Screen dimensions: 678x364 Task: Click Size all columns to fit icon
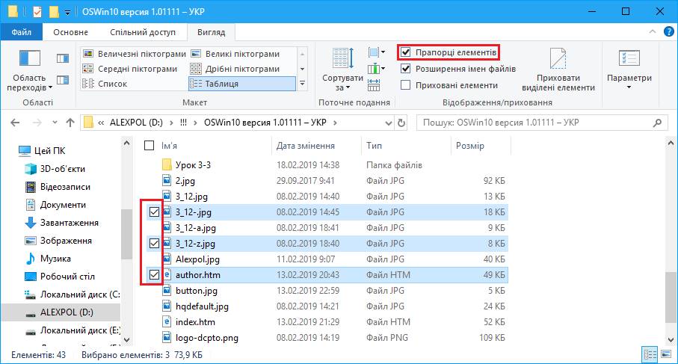pos(374,84)
